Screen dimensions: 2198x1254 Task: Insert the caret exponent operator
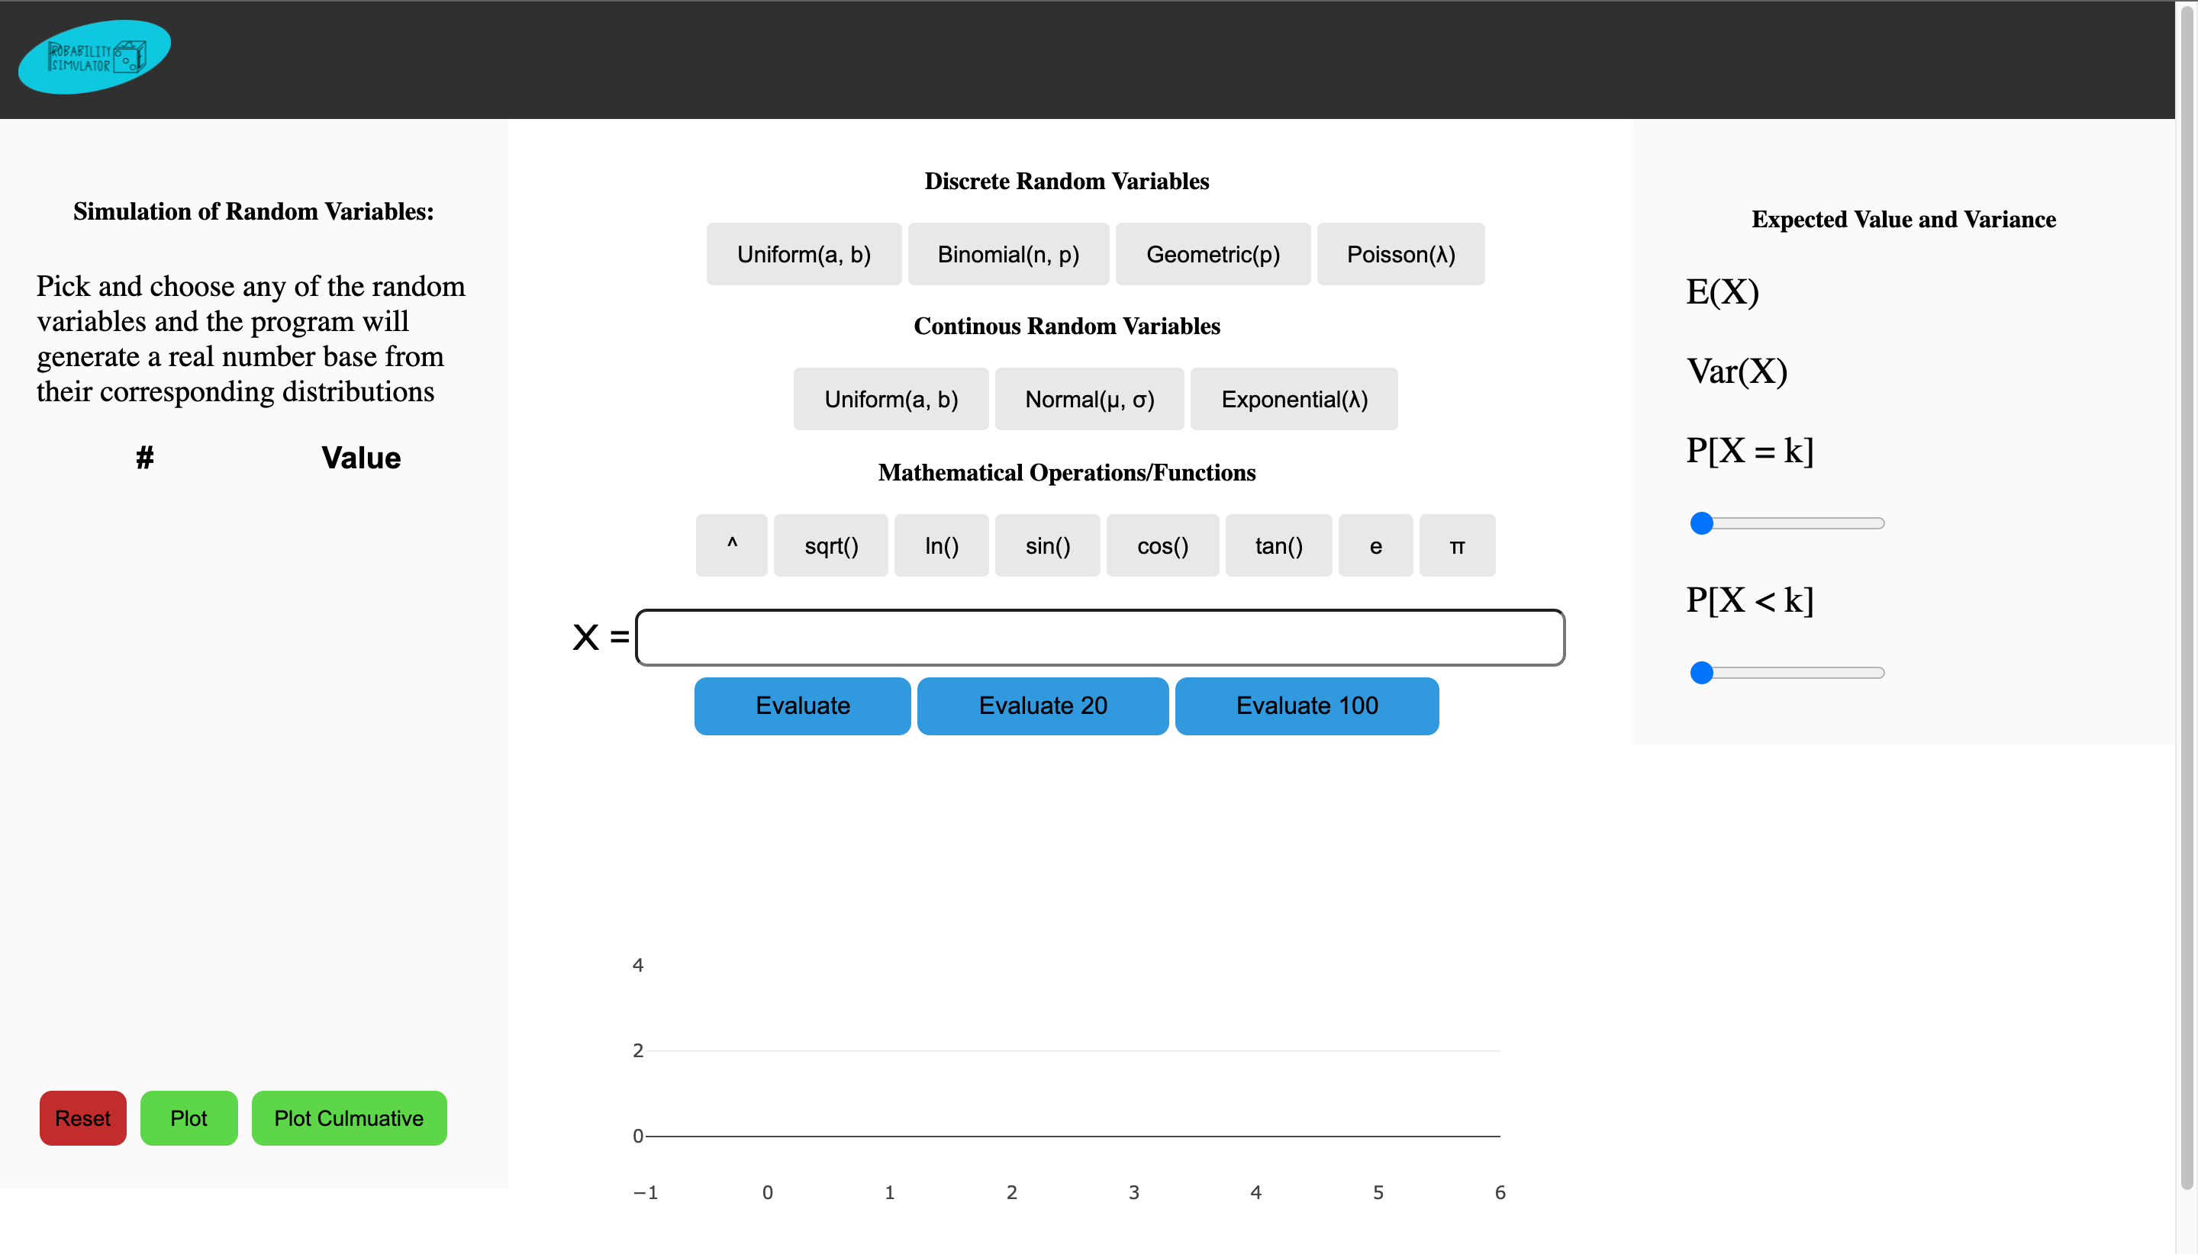tap(731, 545)
